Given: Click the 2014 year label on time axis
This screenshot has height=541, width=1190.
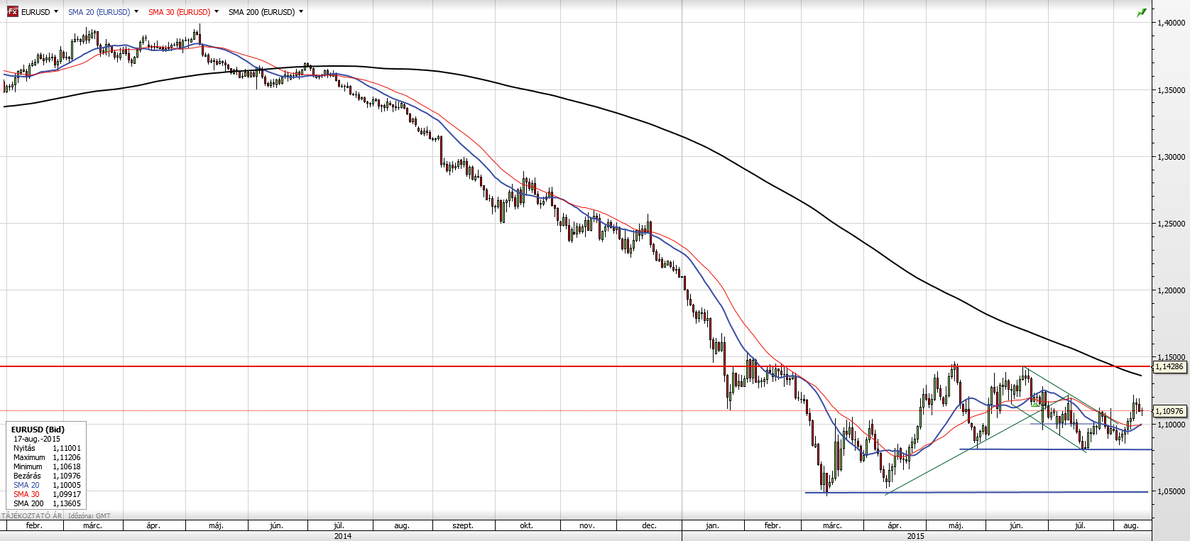Looking at the screenshot, I should click(342, 536).
